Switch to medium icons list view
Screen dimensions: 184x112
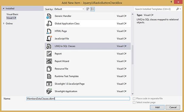point(93,9)
